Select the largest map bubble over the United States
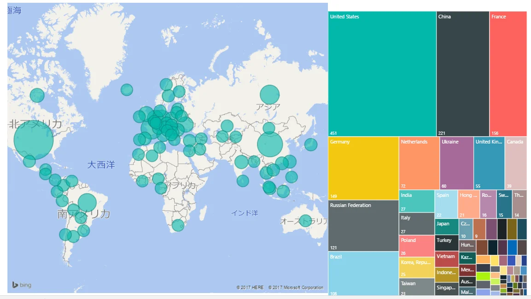The height and width of the screenshot is (299, 531). pos(34,140)
